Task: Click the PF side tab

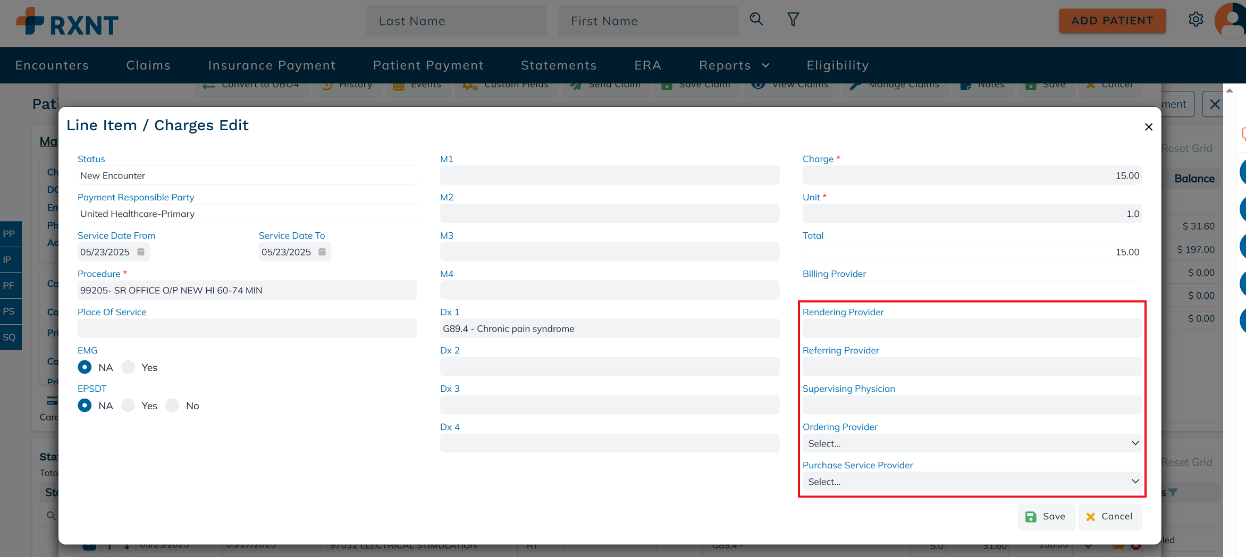Action: (x=11, y=286)
